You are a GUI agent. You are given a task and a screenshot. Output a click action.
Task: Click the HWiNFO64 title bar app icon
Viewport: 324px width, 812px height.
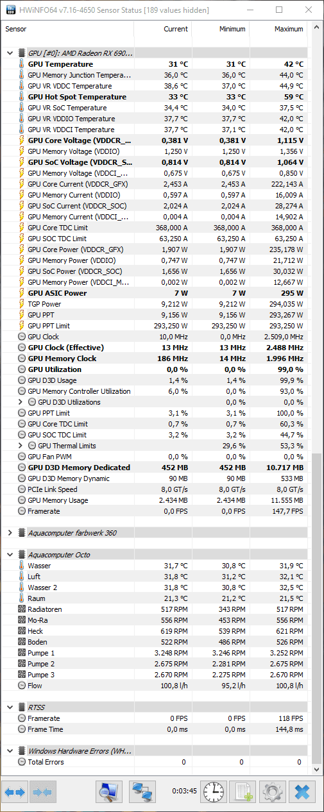[x=10, y=10]
